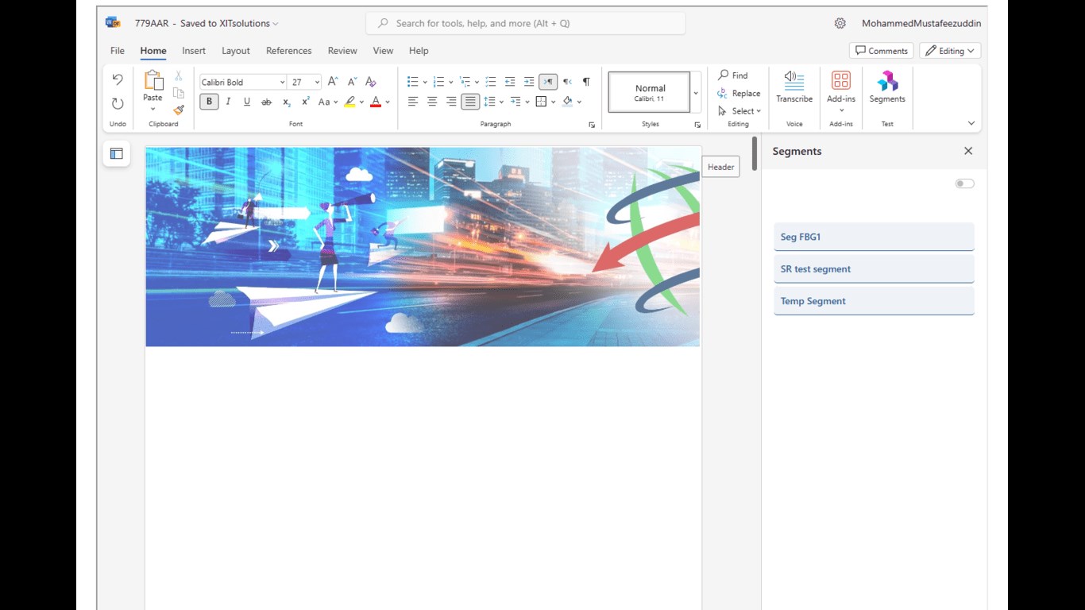Toggle left-to-right text direction
Viewport: 1085px width, 610px height.
click(548, 82)
